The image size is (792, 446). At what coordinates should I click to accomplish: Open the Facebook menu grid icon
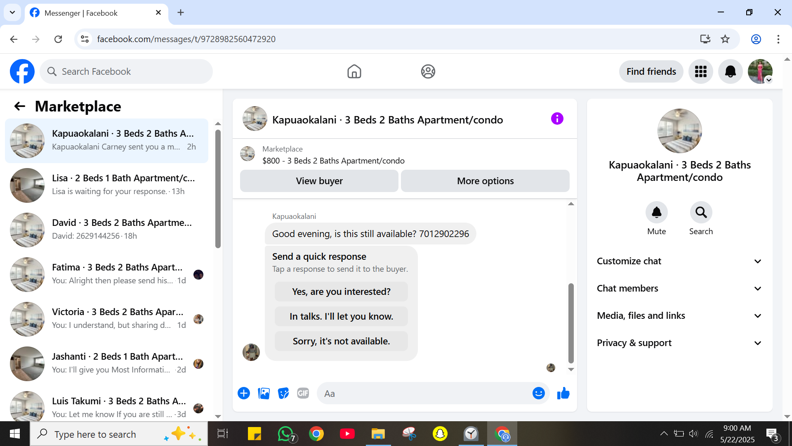click(x=700, y=71)
